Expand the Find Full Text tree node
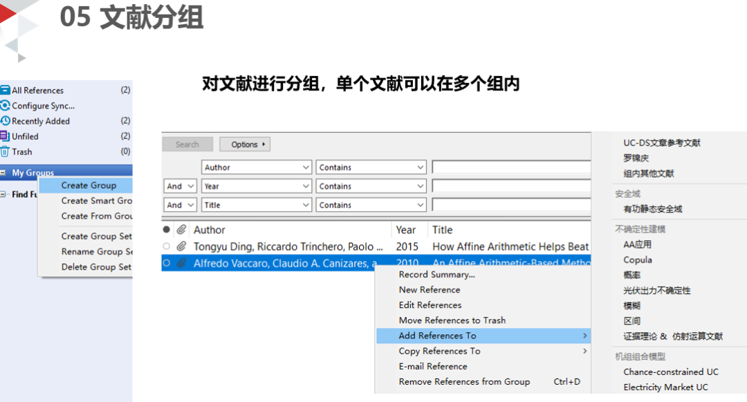Viewport: 747px width, 402px height. 3,194
